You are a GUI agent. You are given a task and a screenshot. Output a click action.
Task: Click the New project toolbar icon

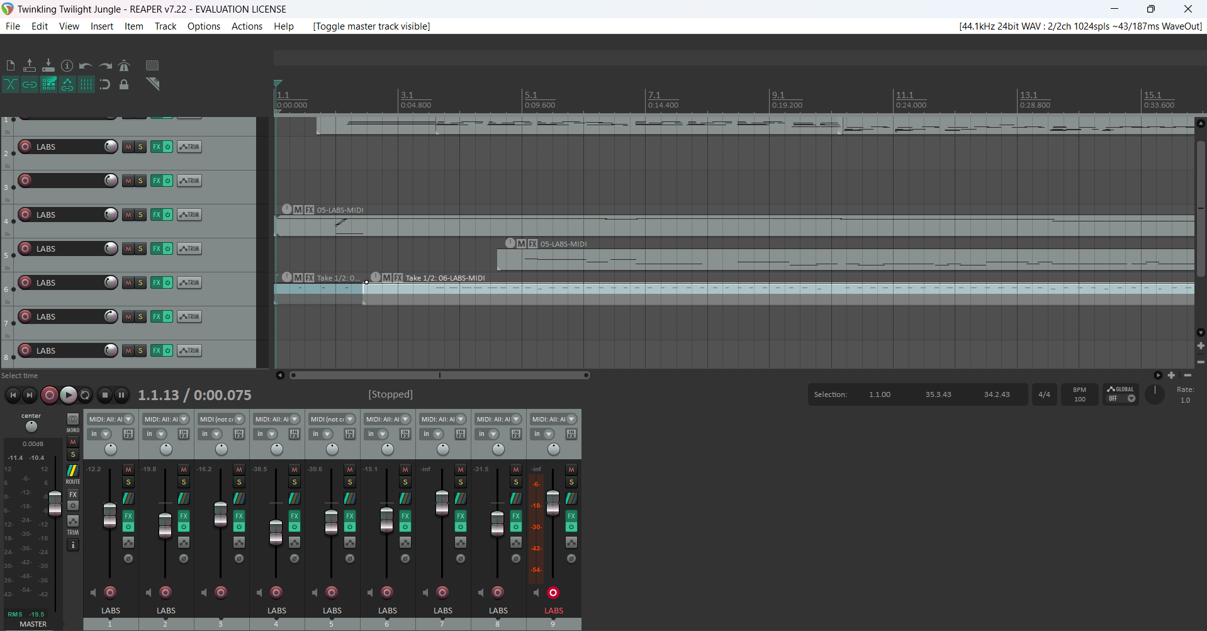pos(11,65)
